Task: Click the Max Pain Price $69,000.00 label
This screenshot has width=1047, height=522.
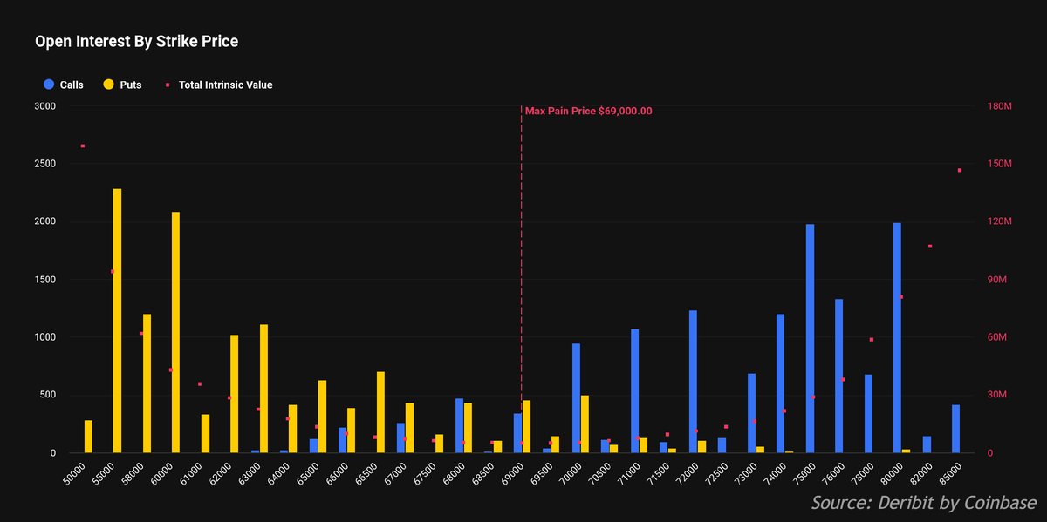Action: (x=589, y=112)
